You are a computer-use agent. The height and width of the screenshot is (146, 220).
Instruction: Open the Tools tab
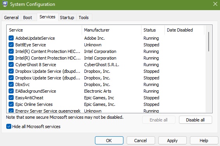pos(84,18)
